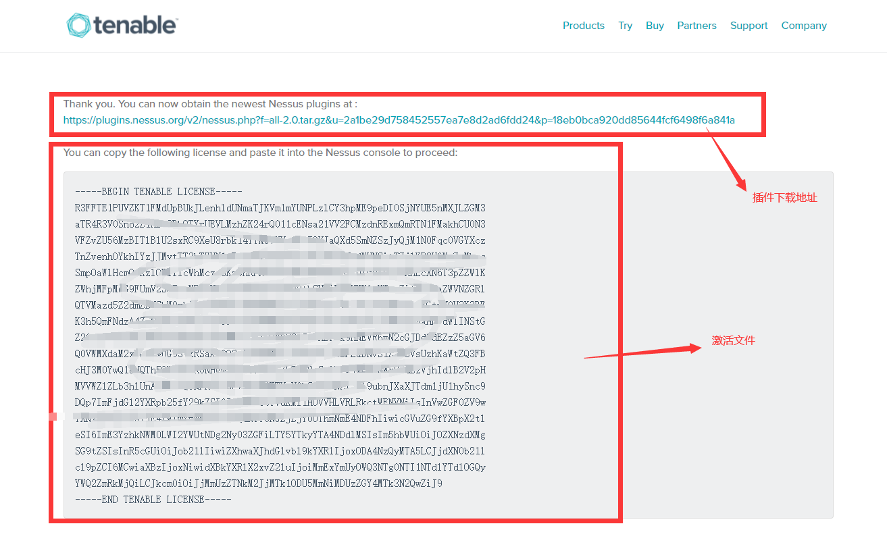887x553 pixels.
Task: Click the license line starting DQp7ImFjdG12YXRpb25f
Action: pos(280,402)
